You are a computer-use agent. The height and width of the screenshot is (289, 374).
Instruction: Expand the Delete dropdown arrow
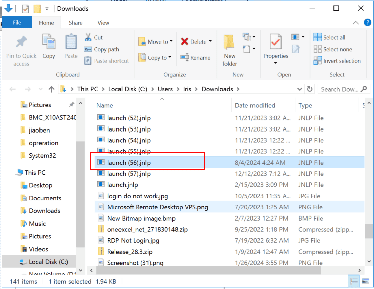210,41
